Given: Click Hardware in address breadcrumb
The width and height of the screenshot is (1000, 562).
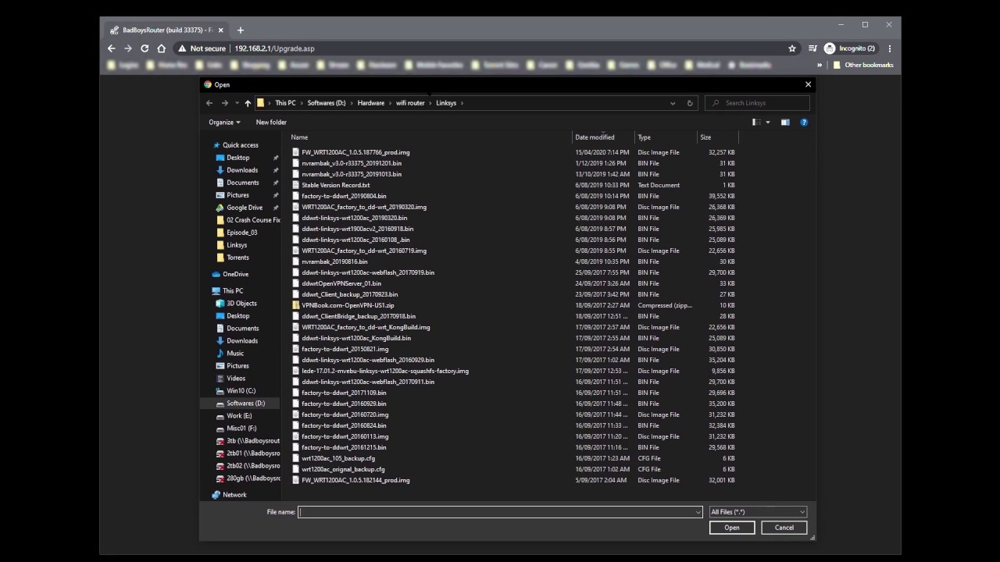Looking at the screenshot, I should (371, 103).
